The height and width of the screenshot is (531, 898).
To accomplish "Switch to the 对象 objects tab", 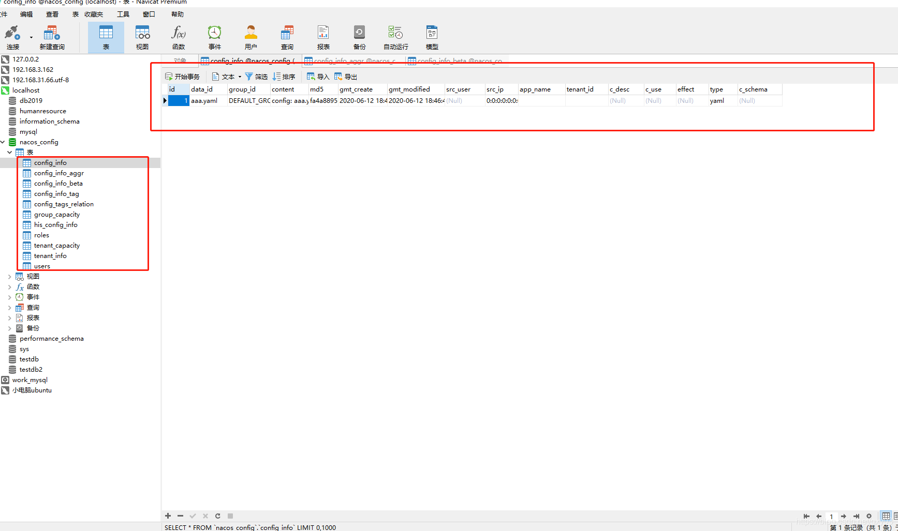I will (x=180, y=60).
